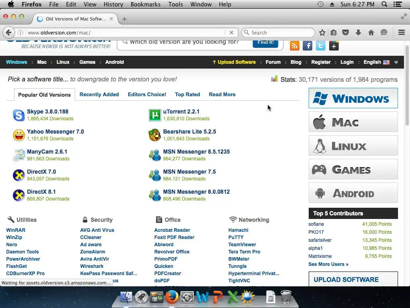The width and height of the screenshot is (410, 308).
Task: Click the site search input box
Action: click(x=185, y=43)
